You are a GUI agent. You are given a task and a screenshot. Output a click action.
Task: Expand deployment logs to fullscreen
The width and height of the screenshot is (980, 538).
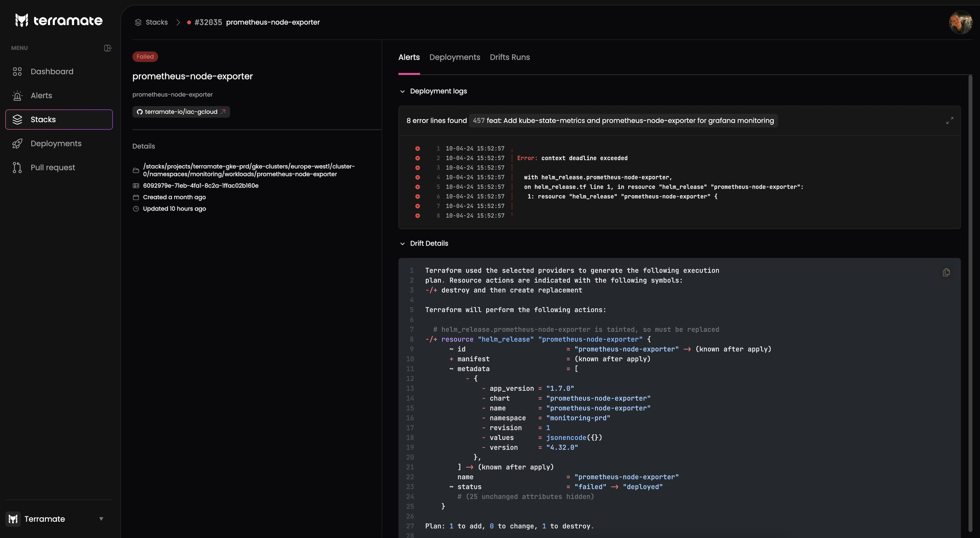950,121
